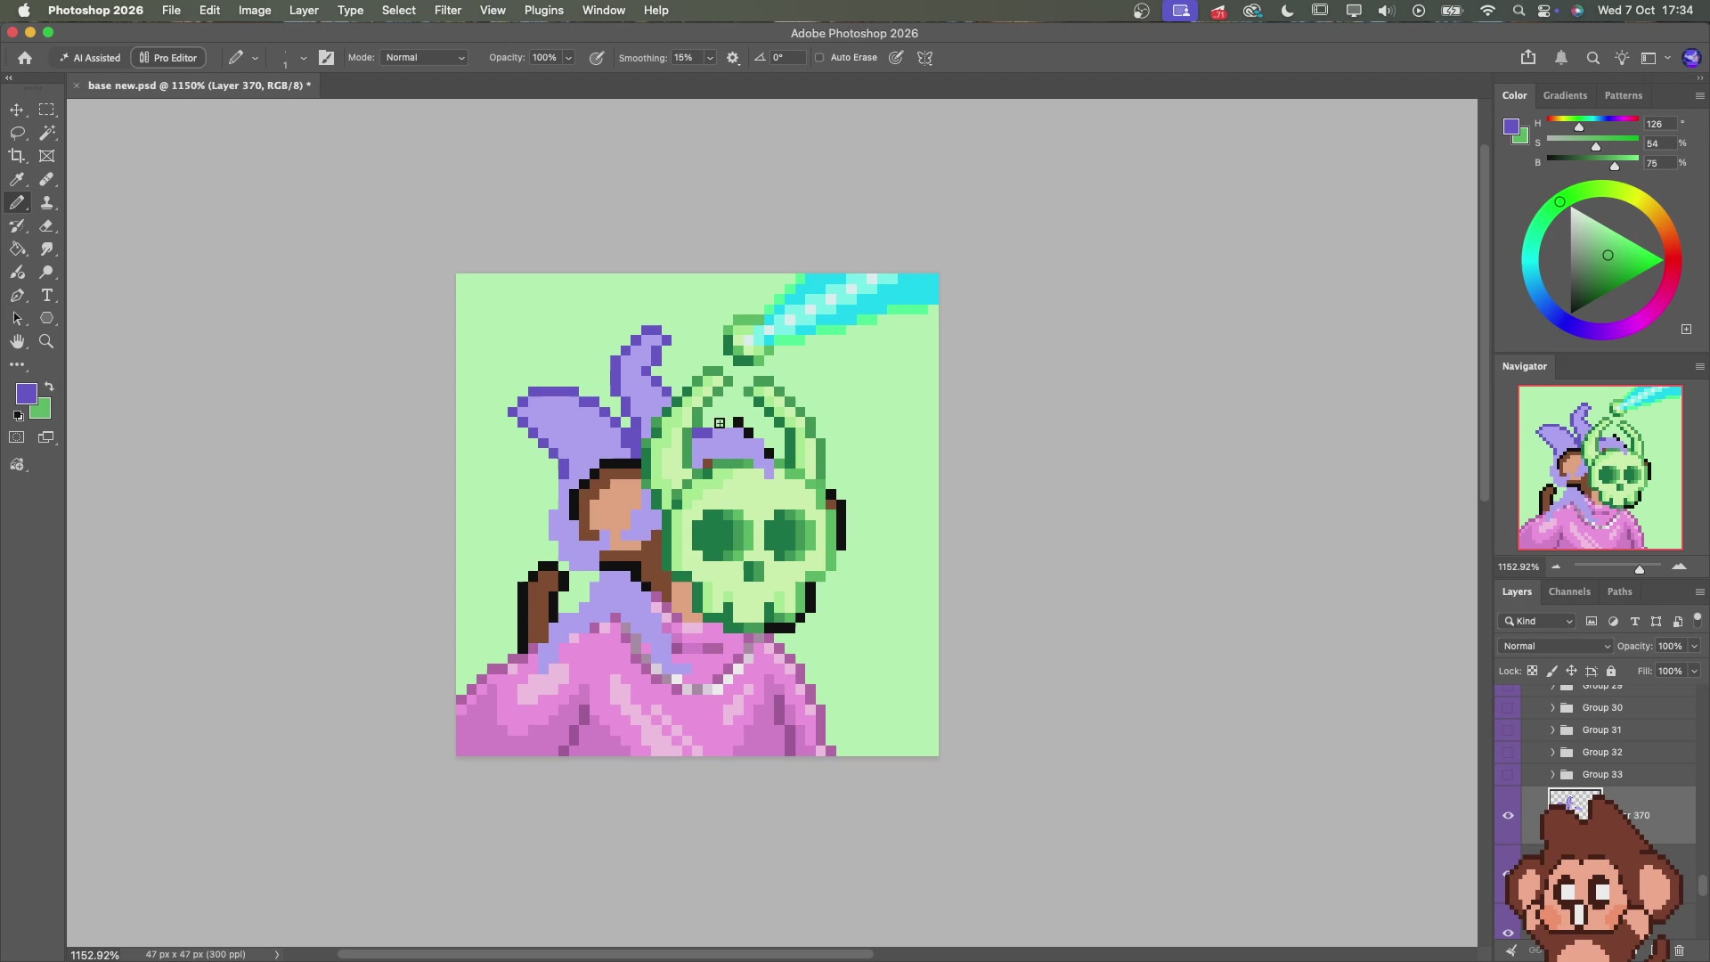The image size is (1710, 962).
Task: Select the Crop tool
Action: pyautogui.click(x=17, y=156)
